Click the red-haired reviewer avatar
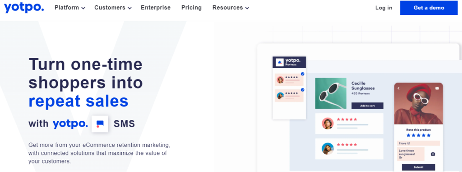Image resolution: width=462 pixels, height=172 pixels. pyautogui.click(x=328, y=123)
